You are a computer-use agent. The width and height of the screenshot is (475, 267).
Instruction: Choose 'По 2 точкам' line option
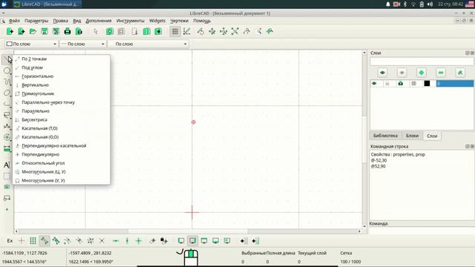(x=62, y=59)
